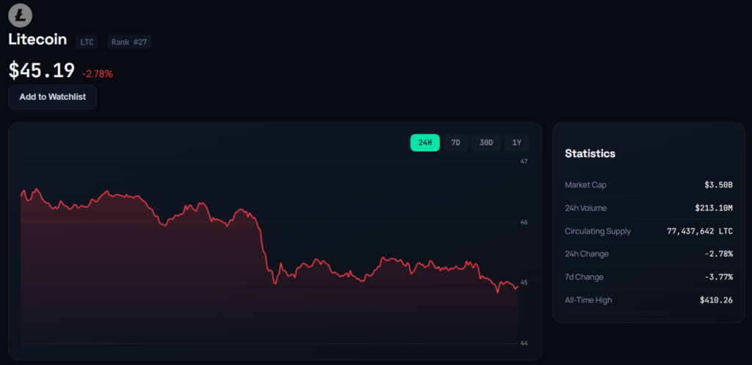The width and height of the screenshot is (752, 365).
Task: Click the 45 y-axis label
Action: 524,283
